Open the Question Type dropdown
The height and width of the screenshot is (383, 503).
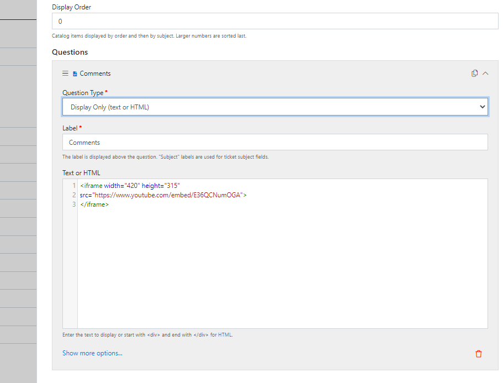[275, 107]
